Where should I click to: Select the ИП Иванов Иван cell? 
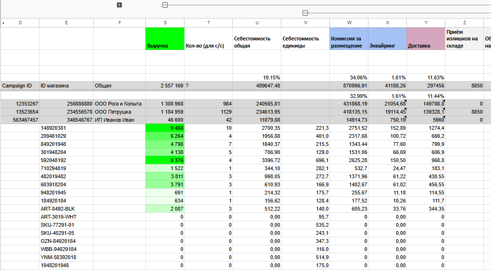(x=120, y=120)
